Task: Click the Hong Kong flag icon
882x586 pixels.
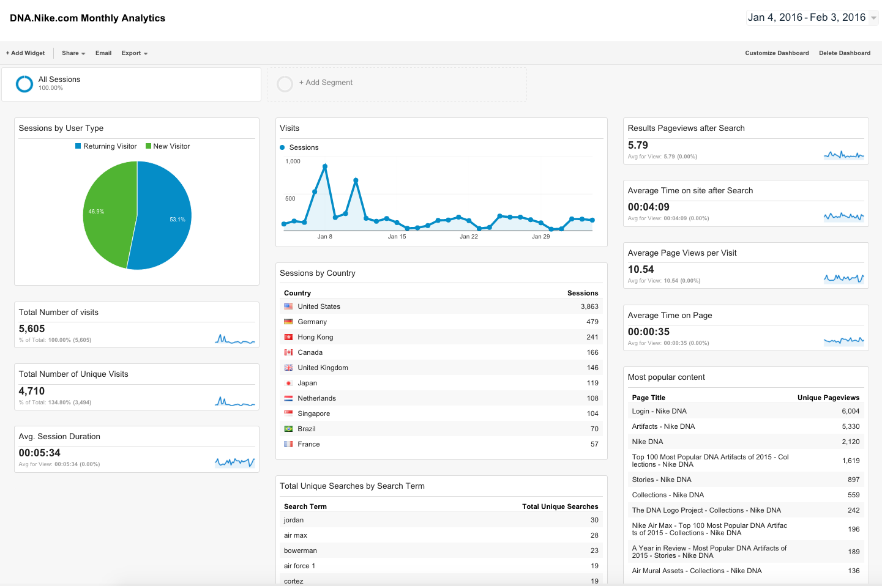Action: [x=288, y=337]
